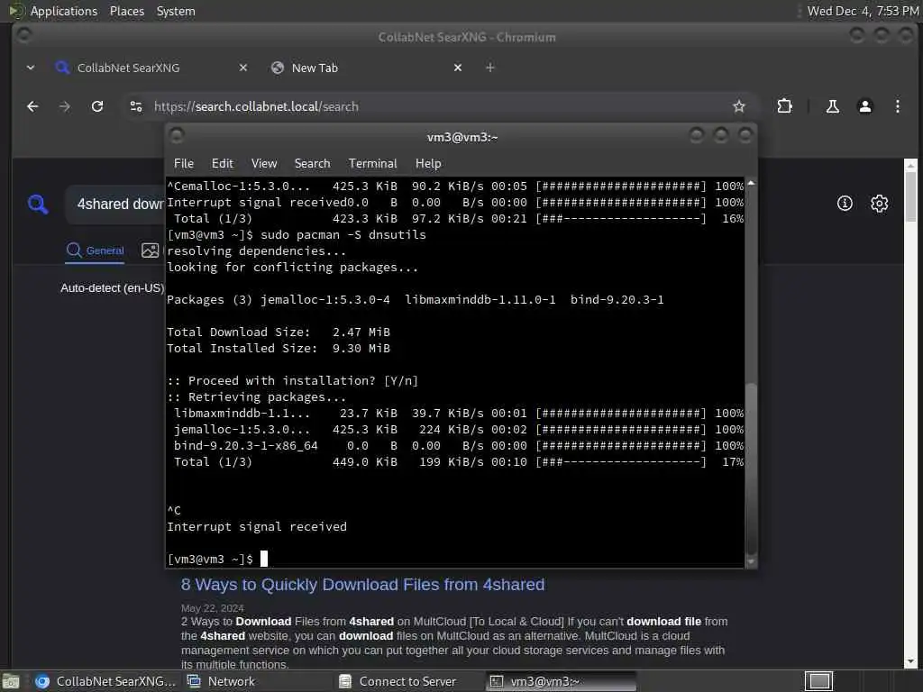Open the System menu

pyautogui.click(x=176, y=11)
